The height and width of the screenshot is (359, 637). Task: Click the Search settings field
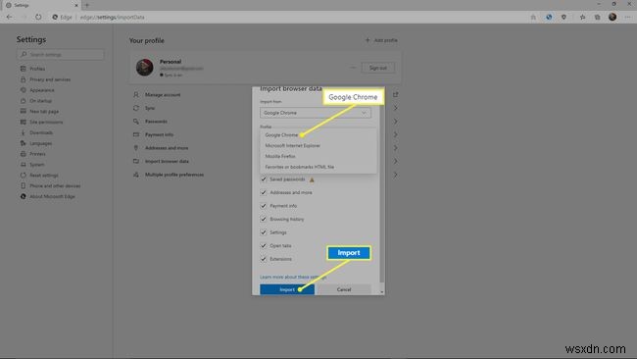[x=61, y=55]
